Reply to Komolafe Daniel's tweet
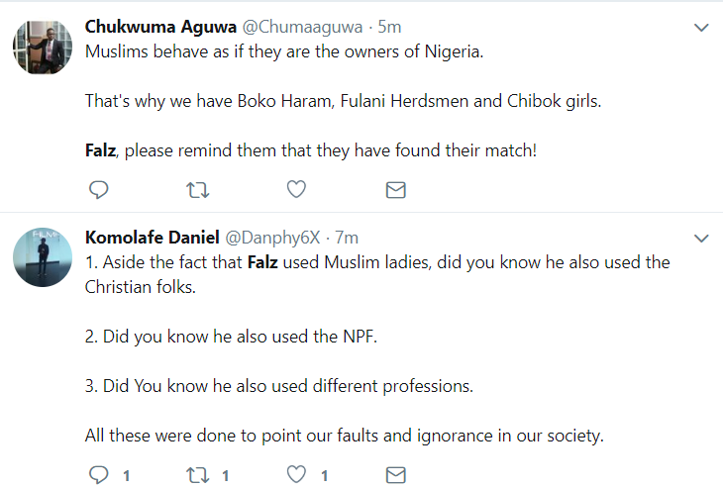Image resolution: width=723 pixels, height=488 pixels. pyautogui.click(x=98, y=475)
